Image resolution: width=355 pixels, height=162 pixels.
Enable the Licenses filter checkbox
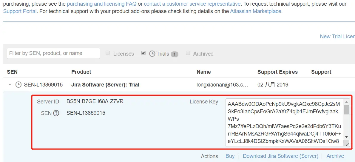[x=108, y=53]
